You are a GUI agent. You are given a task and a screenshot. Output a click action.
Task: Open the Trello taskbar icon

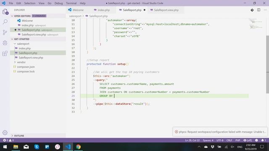[x=47, y=147]
